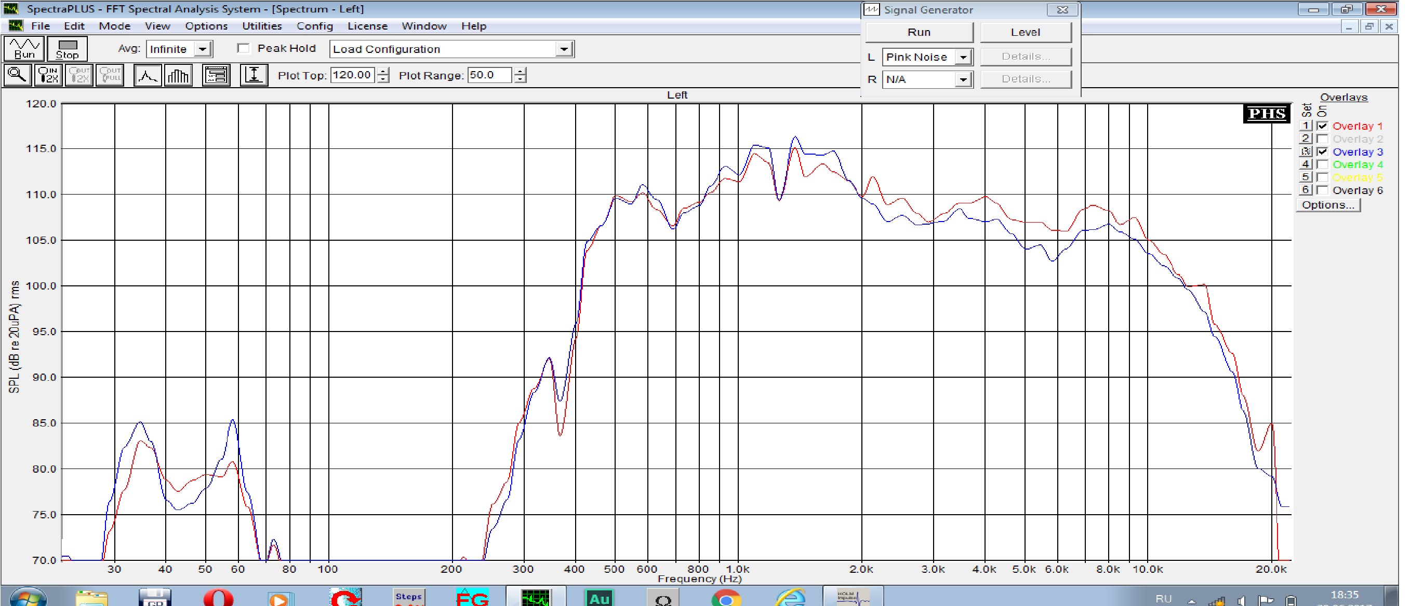Select the magnifier zoom tool
1410x606 pixels.
pos(17,75)
